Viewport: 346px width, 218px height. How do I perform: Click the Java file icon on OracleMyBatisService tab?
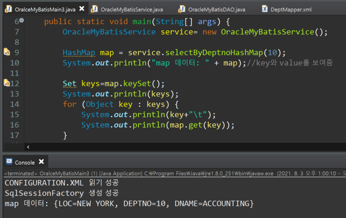tap(94, 9)
